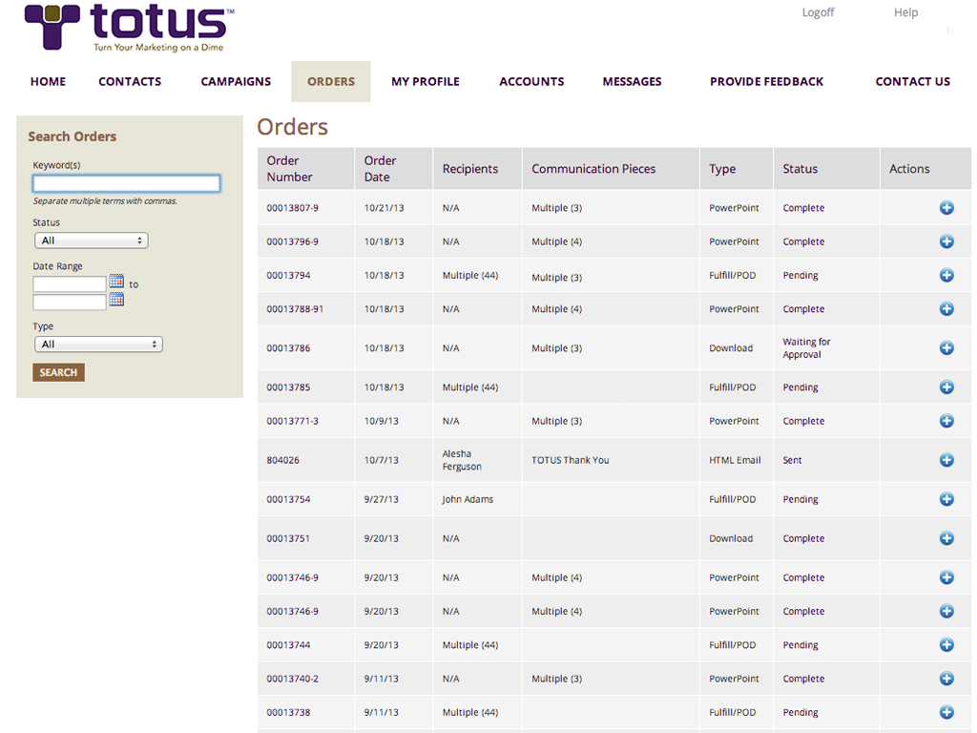Click the Sent status cell
This screenshot has height=733, width=977.
pos(792,460)
